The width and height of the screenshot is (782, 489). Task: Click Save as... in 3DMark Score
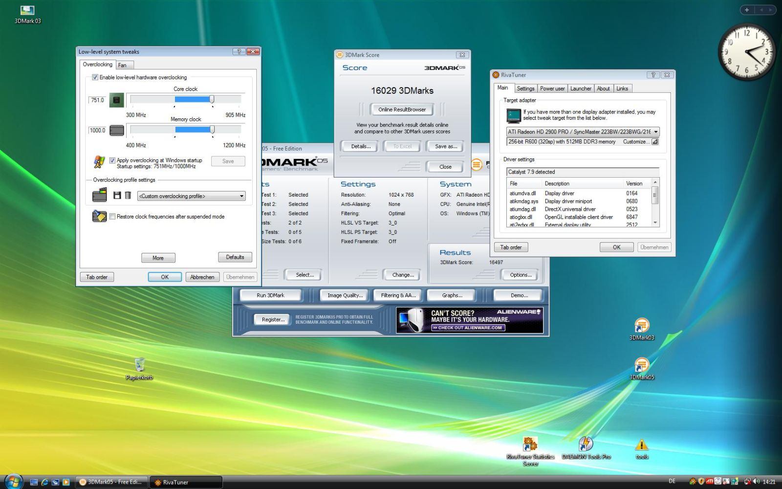click(446, 146)
